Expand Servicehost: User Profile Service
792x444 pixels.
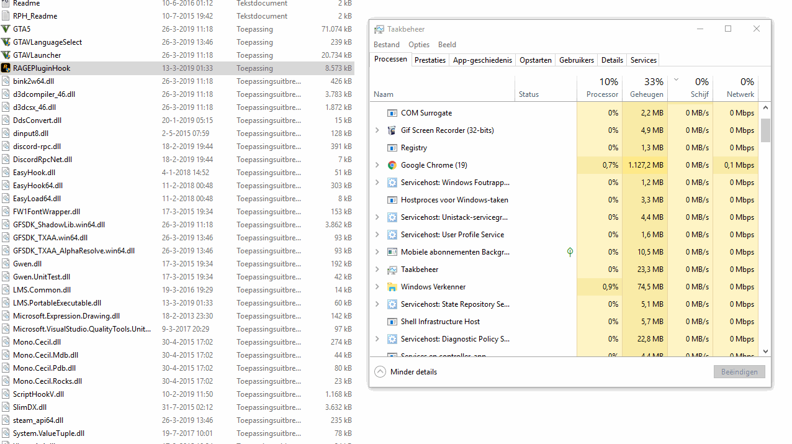point(377,235)
